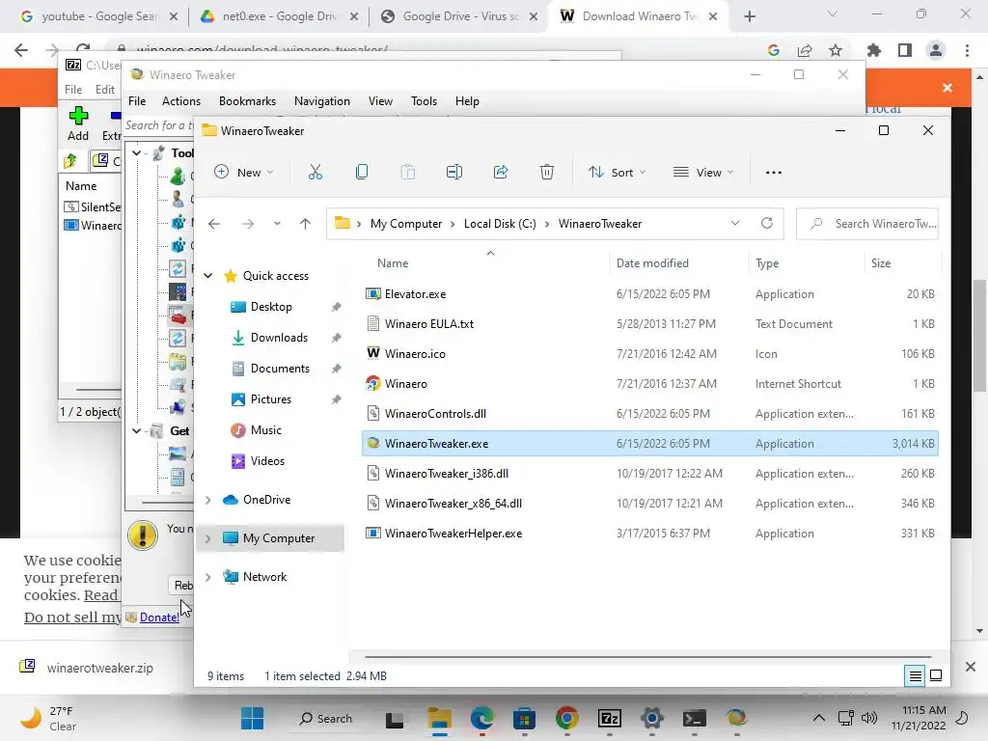Open volume icon in system tray
The image size is (988, 741).
tap(869, 718)
